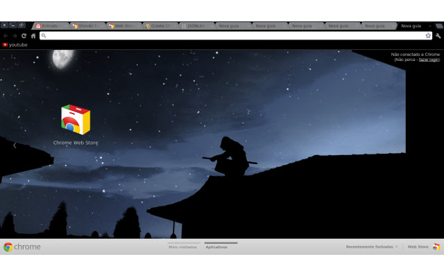This screenshot has height=277, width=444.
Task: Switch to the Web Store tab
Action: pos(124,26)
